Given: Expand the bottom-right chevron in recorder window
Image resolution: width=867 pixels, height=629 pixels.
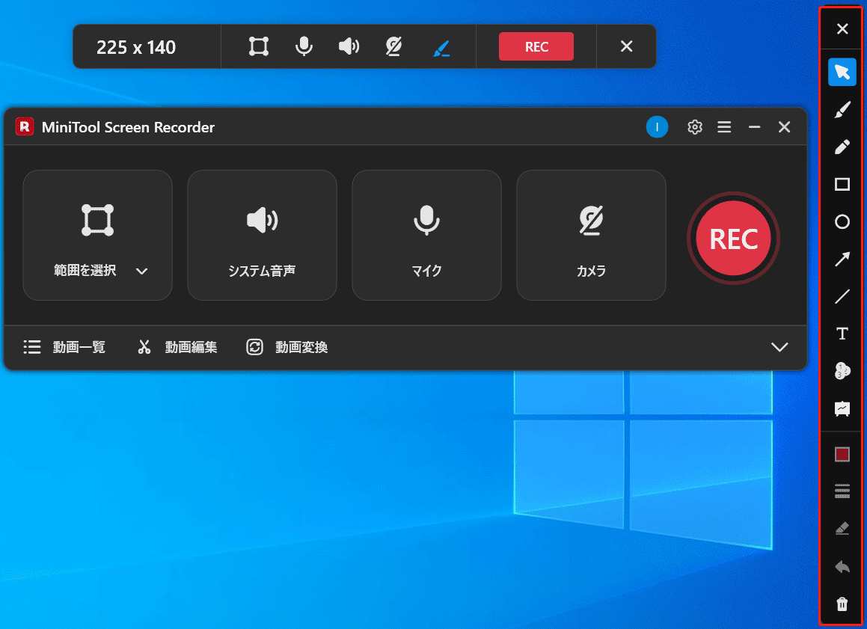Looking at the screenshot, I should pyautogui.click(x=779, y=347).
